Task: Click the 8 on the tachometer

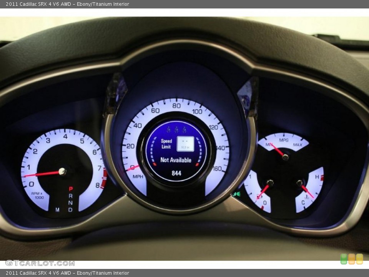Action: 97,185
